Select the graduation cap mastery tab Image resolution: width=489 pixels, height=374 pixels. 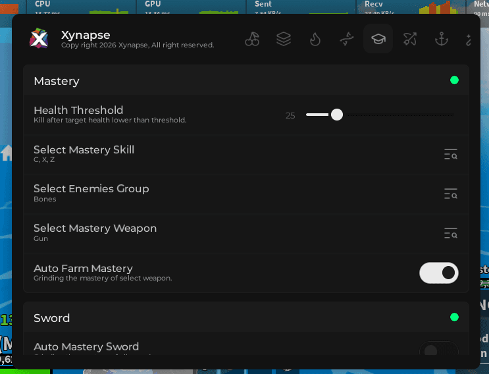(378, 39)
